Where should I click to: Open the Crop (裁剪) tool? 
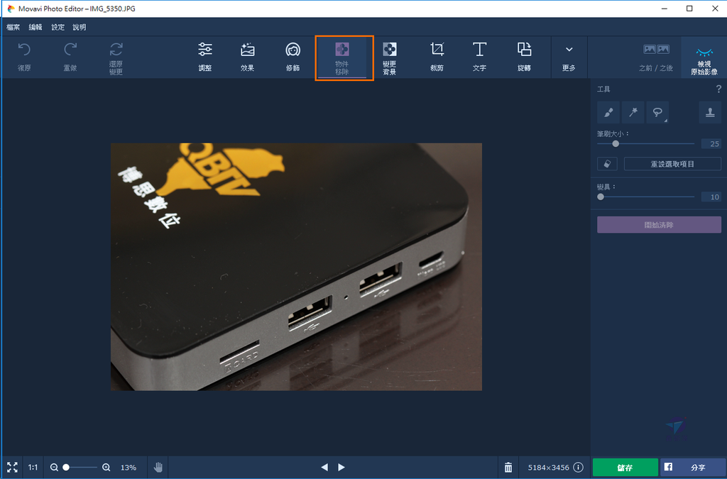coord(437,57)
